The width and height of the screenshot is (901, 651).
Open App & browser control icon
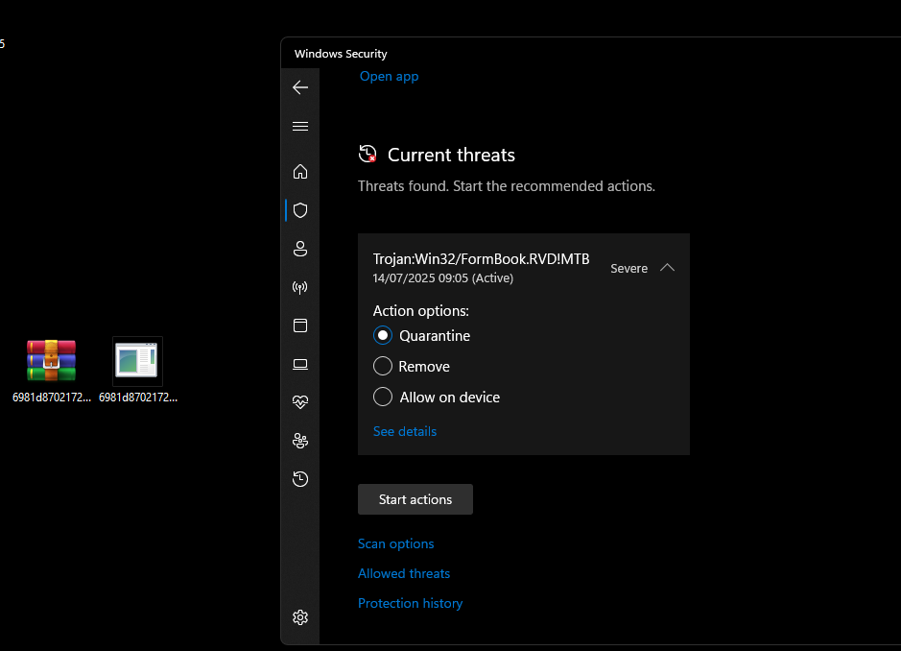click(x=300, y=325)
